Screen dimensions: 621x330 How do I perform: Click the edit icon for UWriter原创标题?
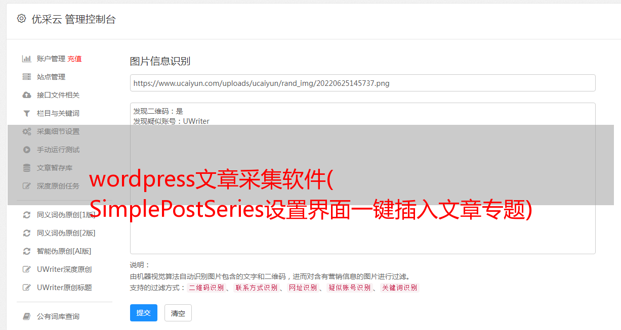click(x=27, y=288)
